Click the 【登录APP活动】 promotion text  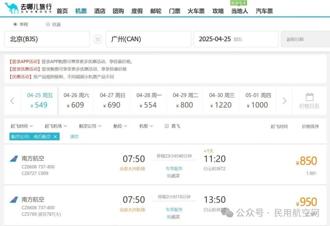click(x=24, y=62)
